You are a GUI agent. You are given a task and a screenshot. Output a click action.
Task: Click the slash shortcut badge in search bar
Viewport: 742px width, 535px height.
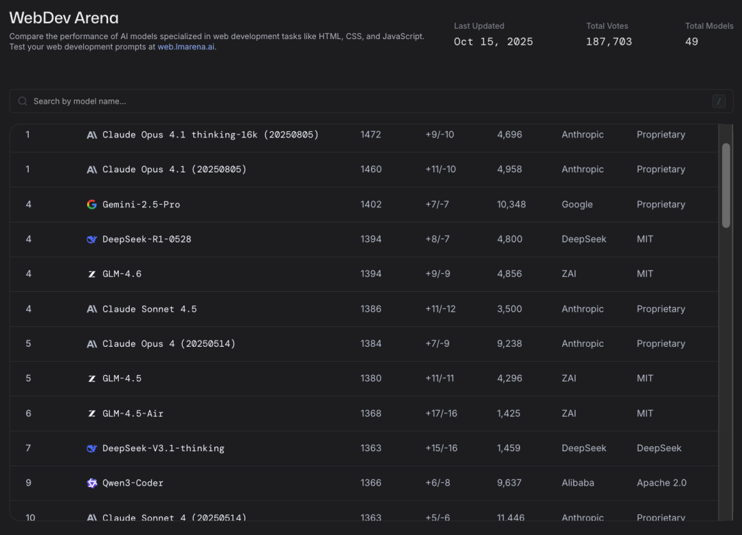click(719, 102)
